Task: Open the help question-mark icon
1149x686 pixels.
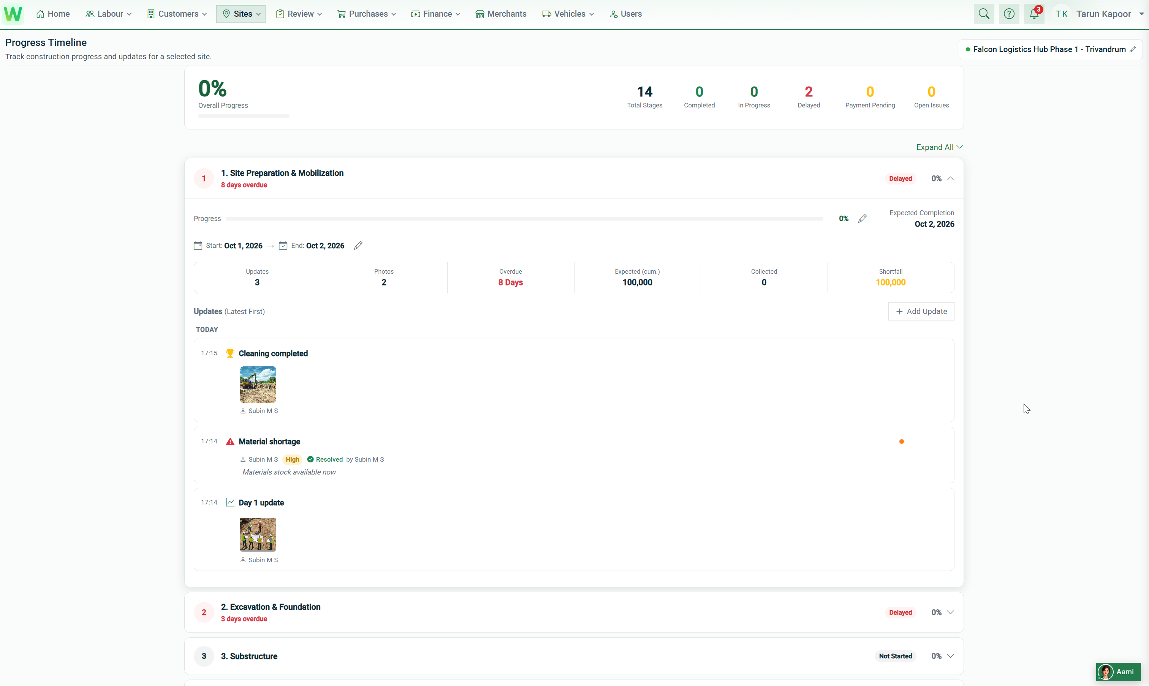Action: 1009,14
